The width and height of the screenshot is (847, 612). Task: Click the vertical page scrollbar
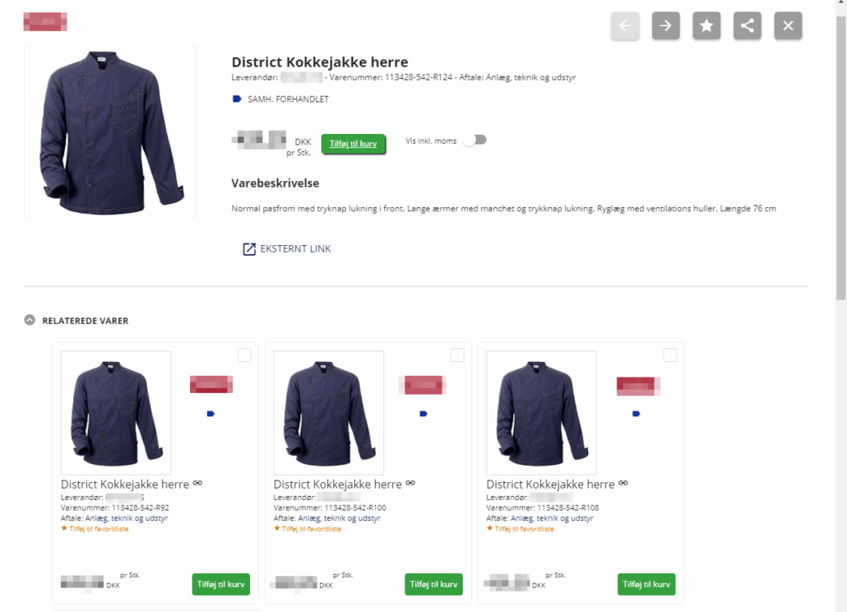[841, 158]
